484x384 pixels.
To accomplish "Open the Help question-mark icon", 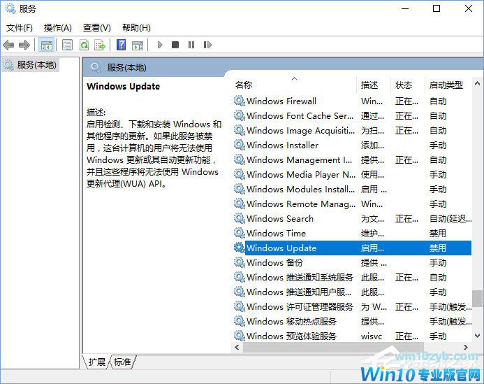I will (x=121, y=45).
